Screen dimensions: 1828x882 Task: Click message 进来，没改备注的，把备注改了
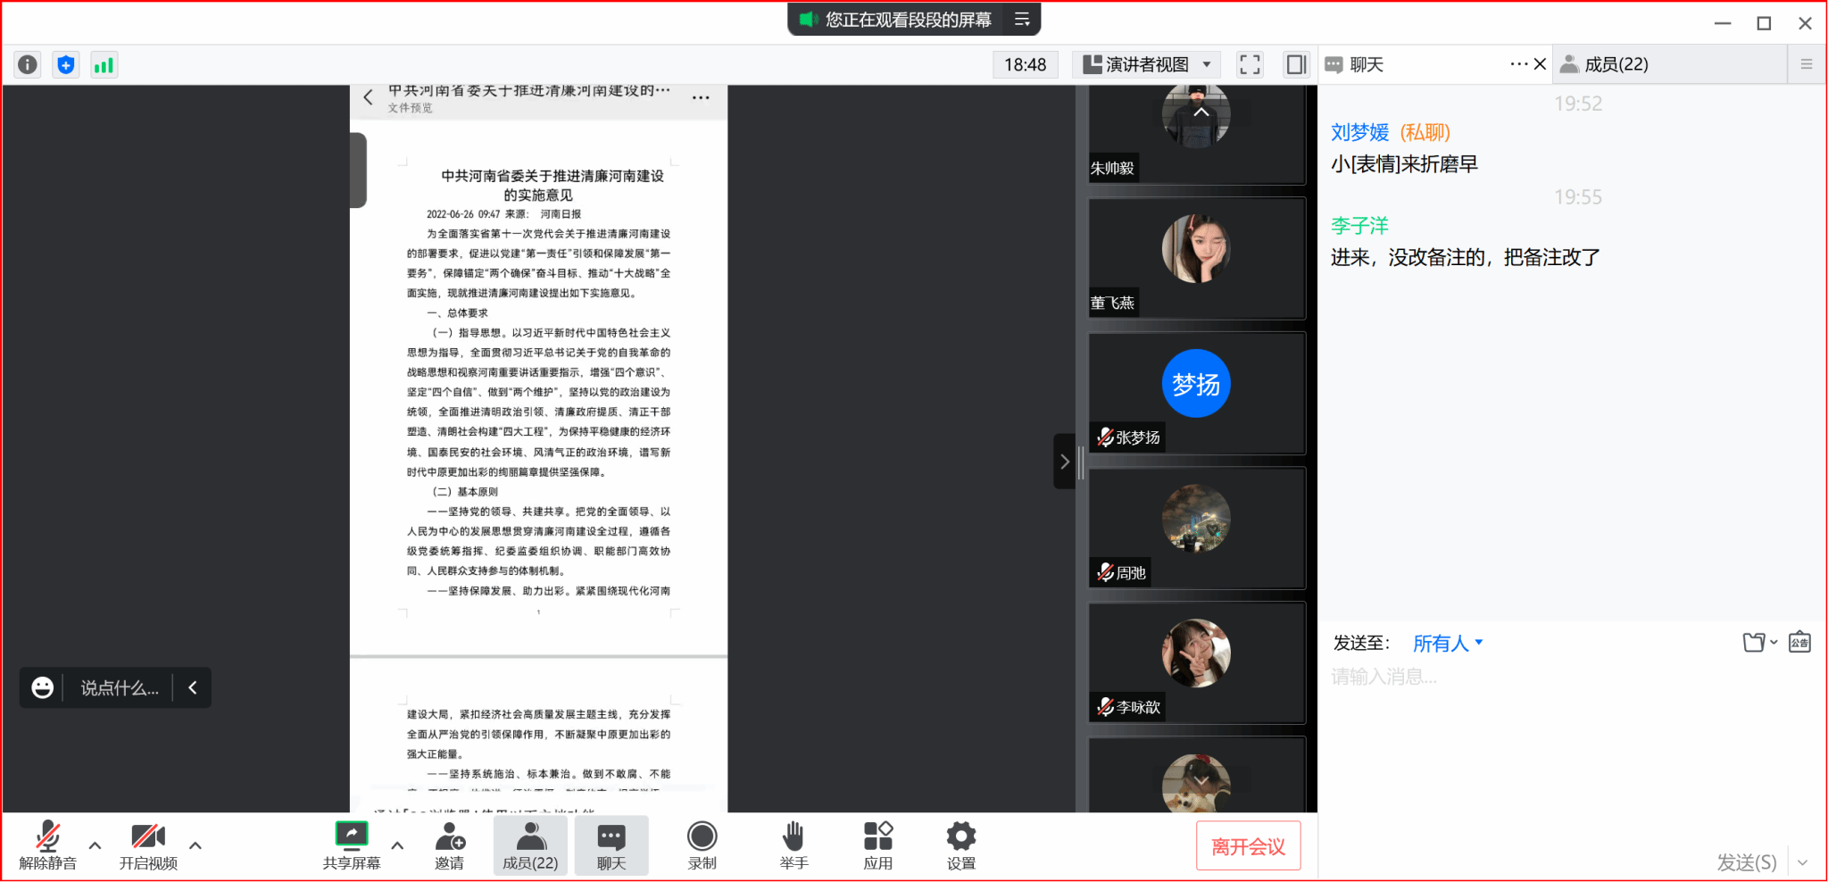(x=1465, y=258)
